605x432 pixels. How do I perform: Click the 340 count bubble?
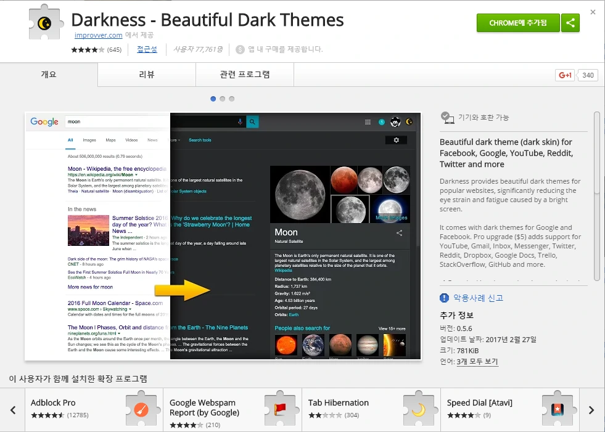pyautogui.click(x=587, y=75)
